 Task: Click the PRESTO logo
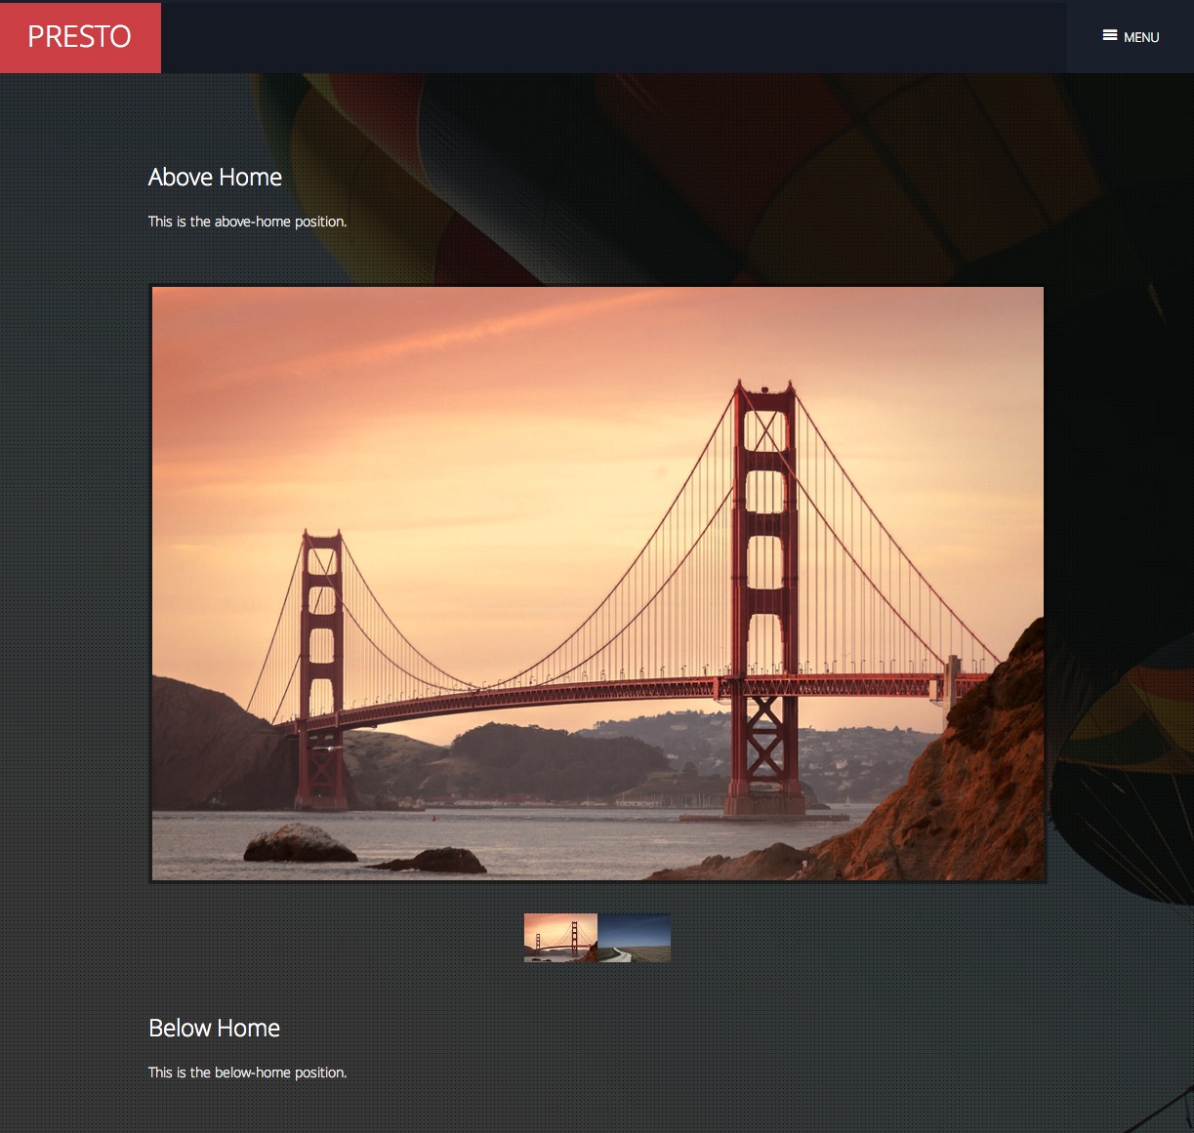[x=80, y=37]
